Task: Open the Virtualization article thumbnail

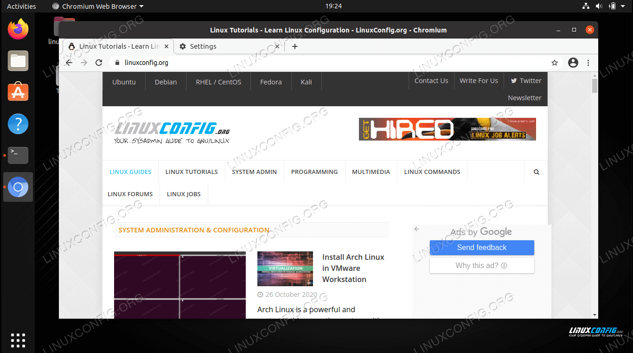Action: 285,269
